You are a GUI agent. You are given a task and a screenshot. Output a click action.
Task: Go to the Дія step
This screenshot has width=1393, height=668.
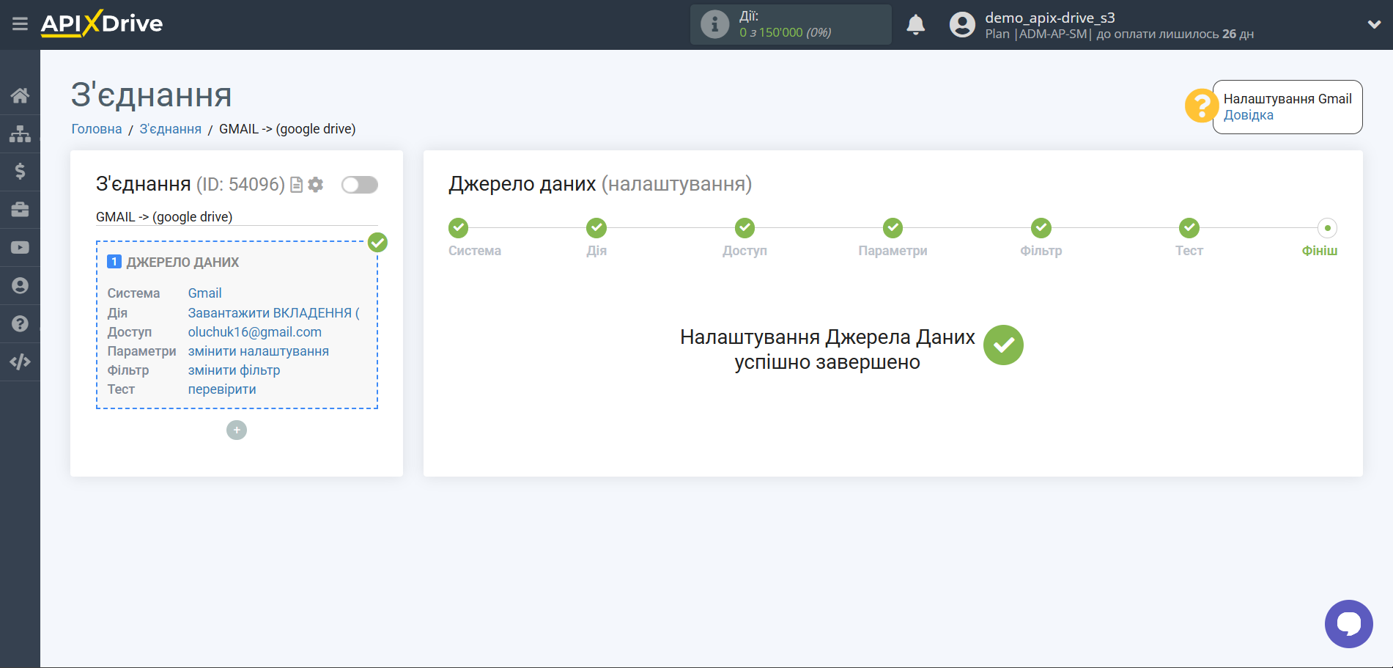tap(596, 228)
